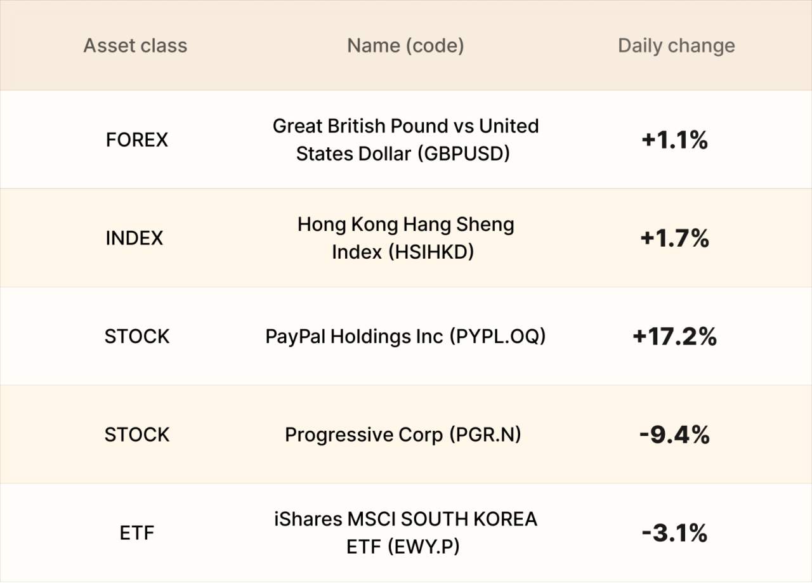Open Hong Kong Hang Seng Index entry
Image resolution: width=812 pixels, height=583 pixels.
click(405, 238)
